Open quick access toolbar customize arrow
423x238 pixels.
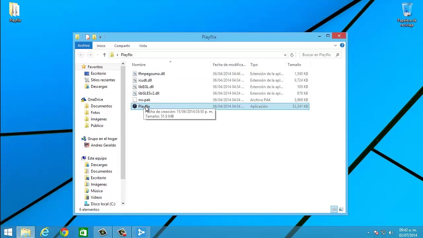100,37
